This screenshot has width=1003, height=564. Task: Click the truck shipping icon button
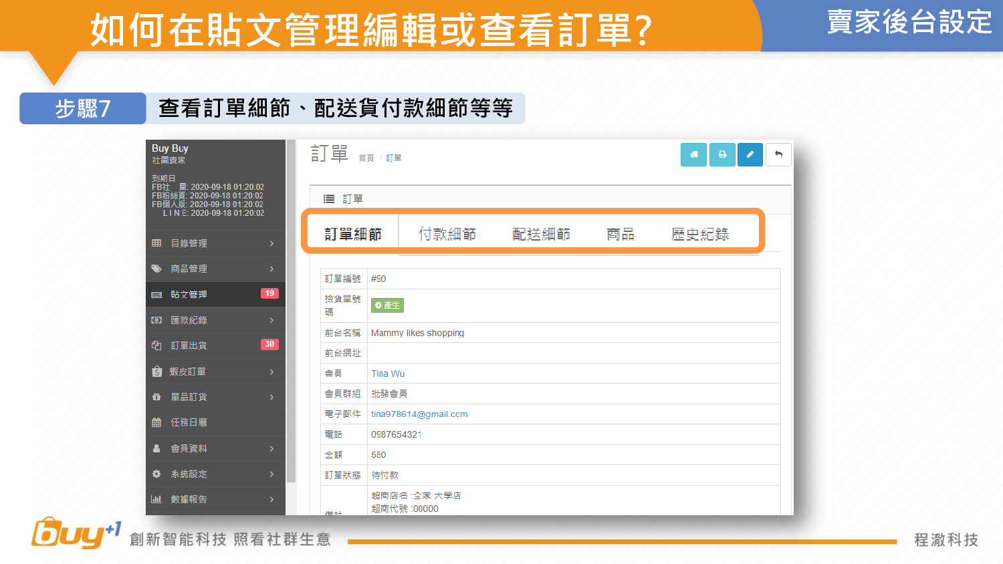click(693, 154)
